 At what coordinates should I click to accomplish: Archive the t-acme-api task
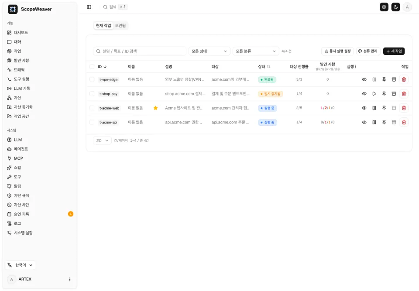394,122
